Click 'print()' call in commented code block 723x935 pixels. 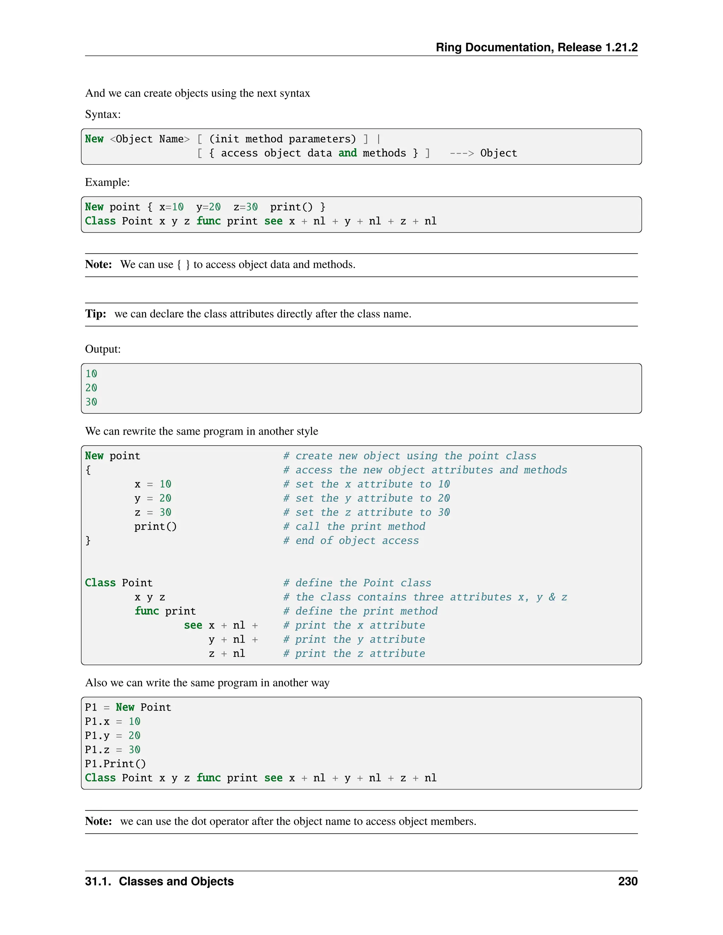coord(155,526)
